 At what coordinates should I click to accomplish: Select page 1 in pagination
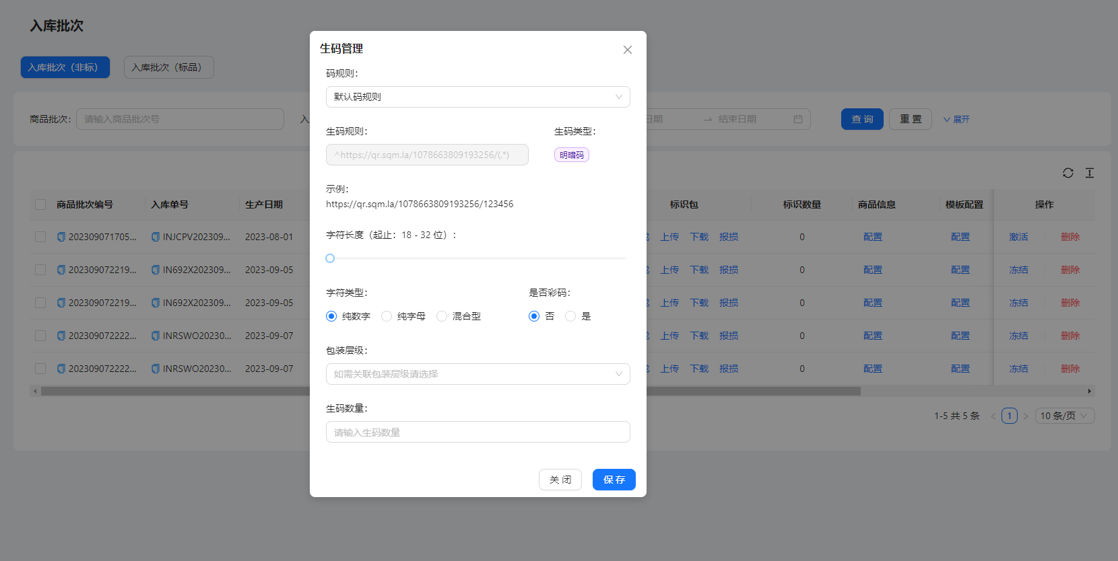point(1010,416)
